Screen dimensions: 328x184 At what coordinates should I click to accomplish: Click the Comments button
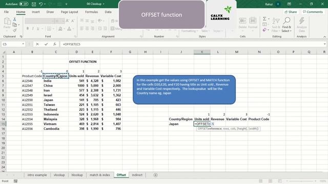pyautogui.click(x=313, y=12)
